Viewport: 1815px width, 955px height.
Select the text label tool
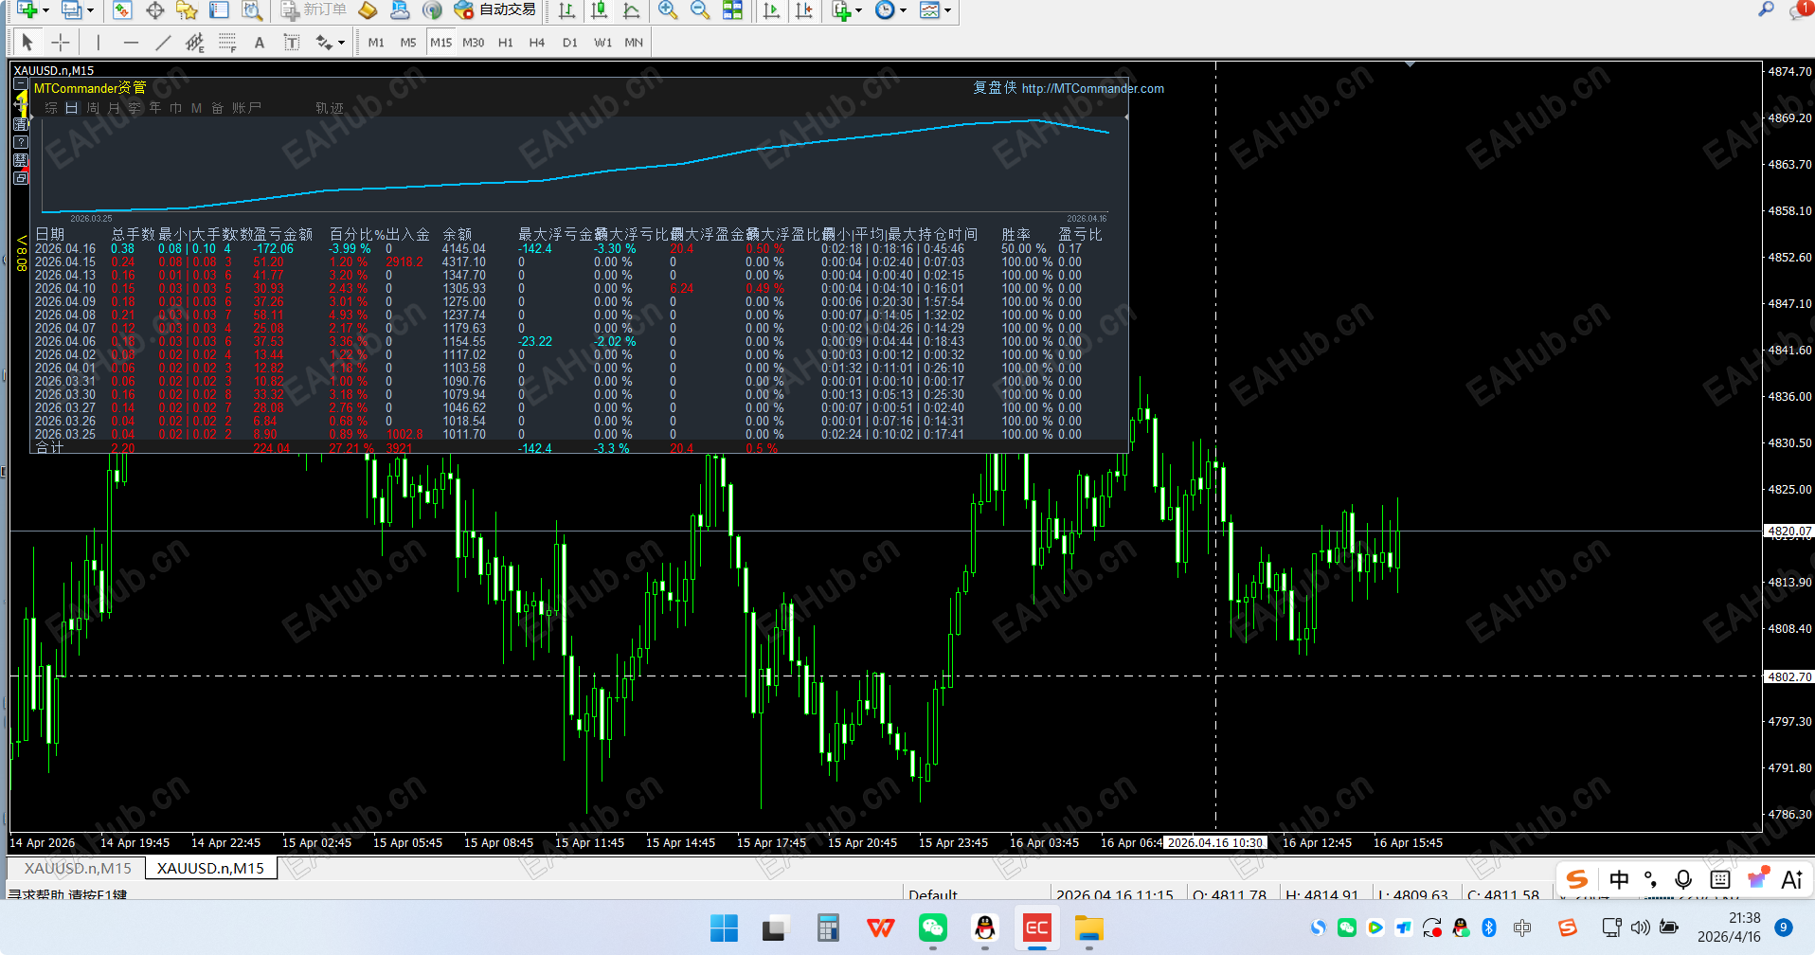(292, 42)
